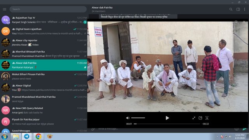Open Alwar Digital group chat
The image size is (249, 140).
click(x=44, y=87)
